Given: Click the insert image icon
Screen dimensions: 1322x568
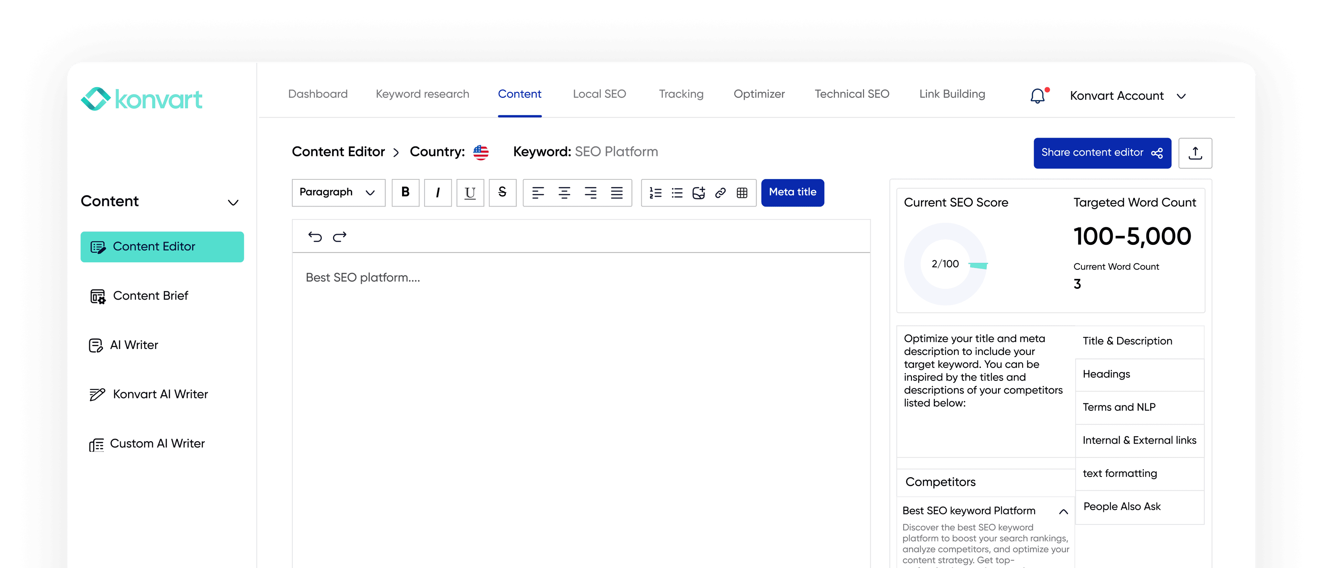Looking at the screenshot, I should tap(699, 193).
